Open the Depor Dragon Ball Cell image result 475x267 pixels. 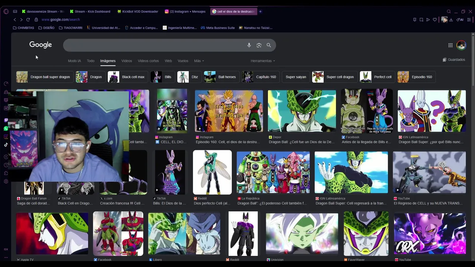pyautogui.click(x=302, y=111)
